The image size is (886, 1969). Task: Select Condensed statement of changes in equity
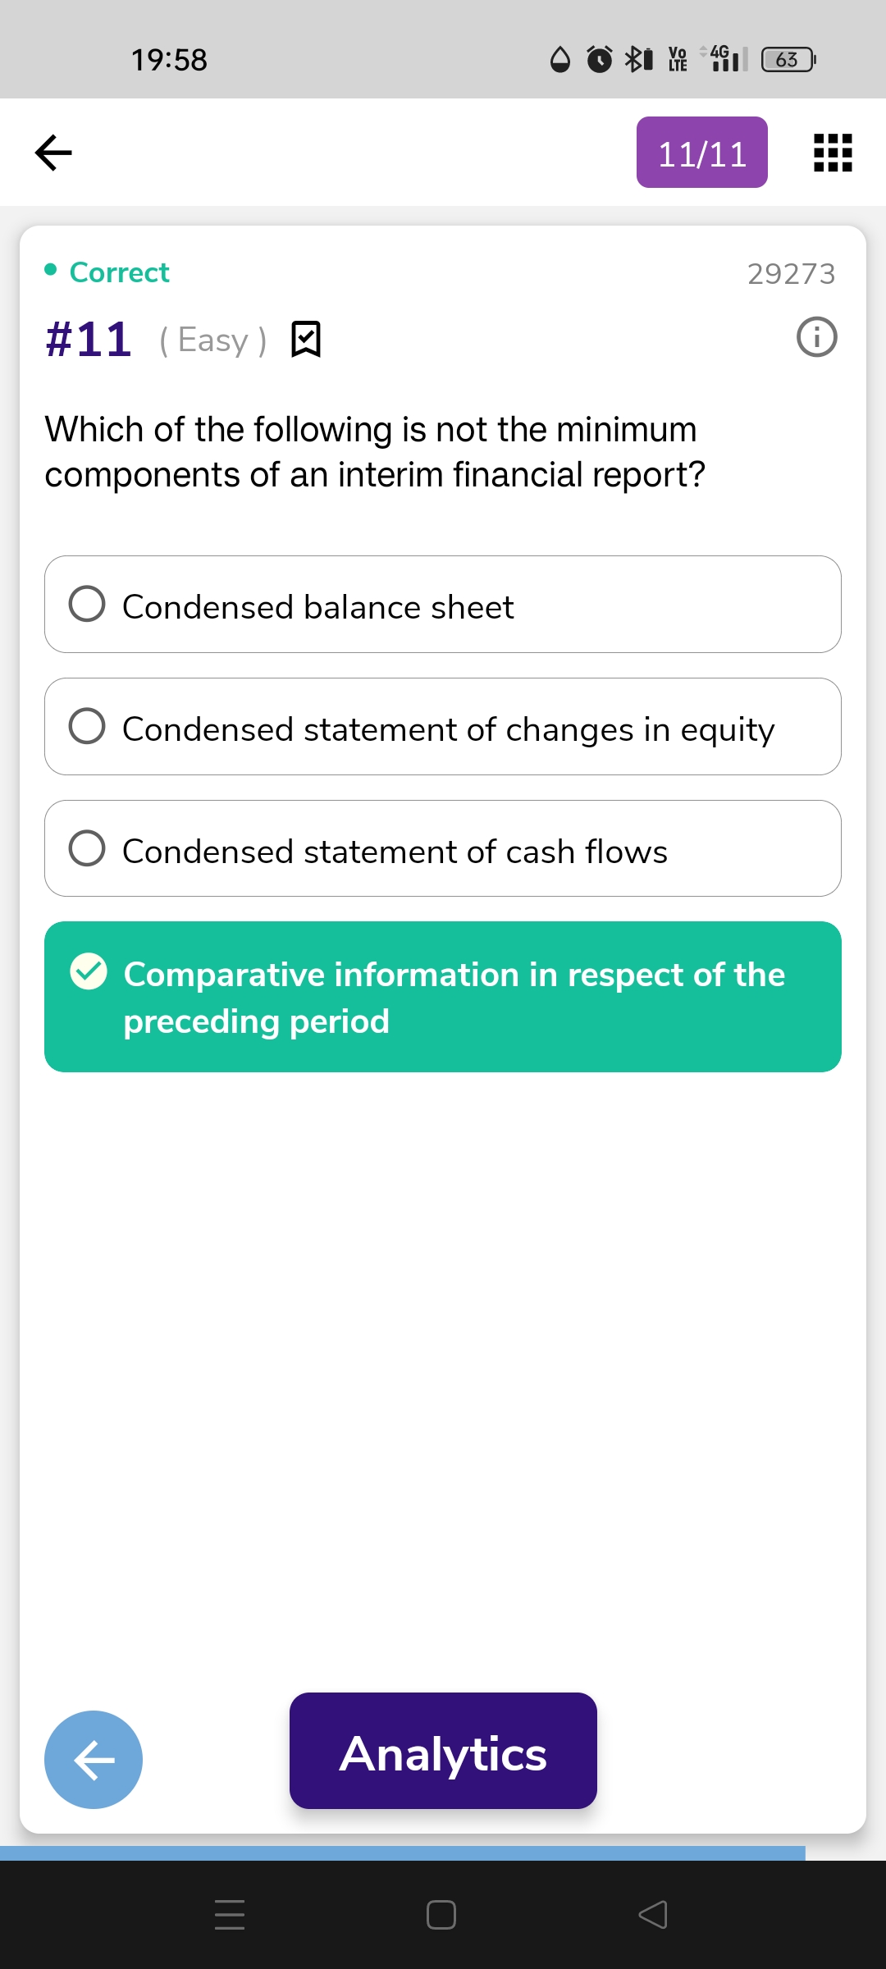click(x=443, y=727)
